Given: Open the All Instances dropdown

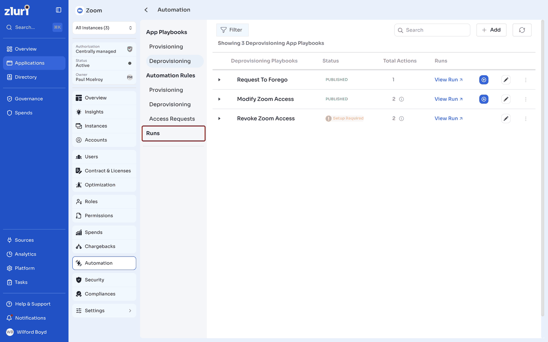Looking at the screenshot, I should point(104,28).
